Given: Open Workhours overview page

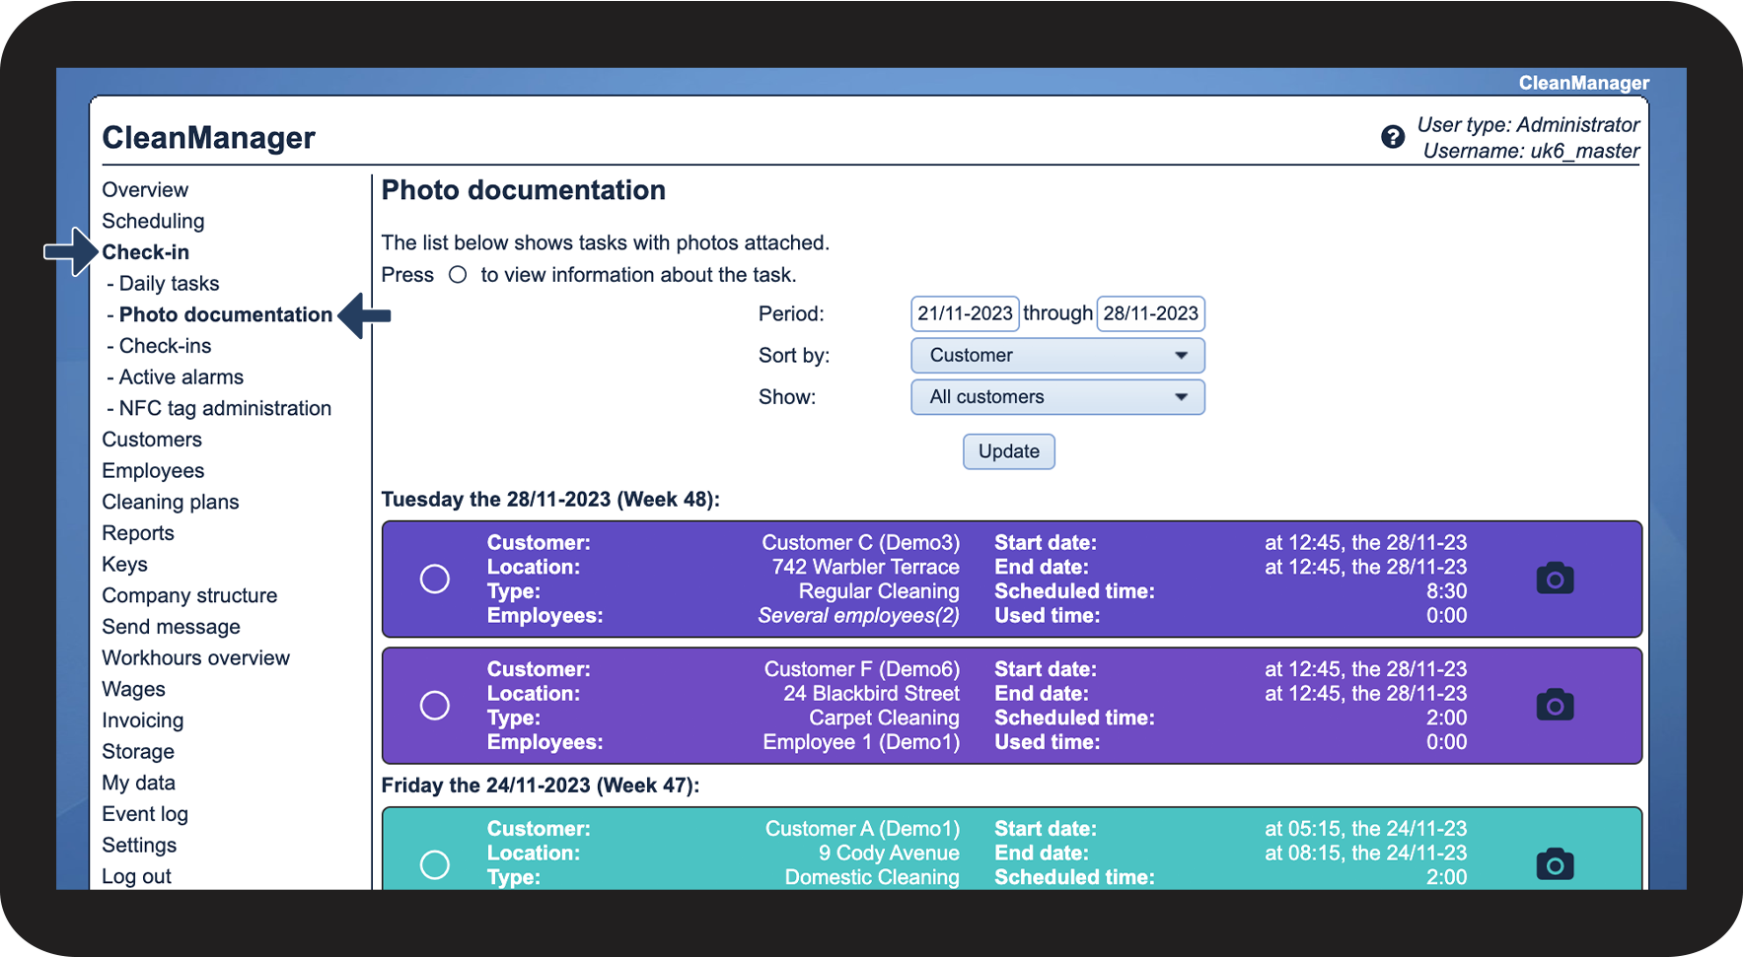Looking at the screenshot, I should [195, 658].
